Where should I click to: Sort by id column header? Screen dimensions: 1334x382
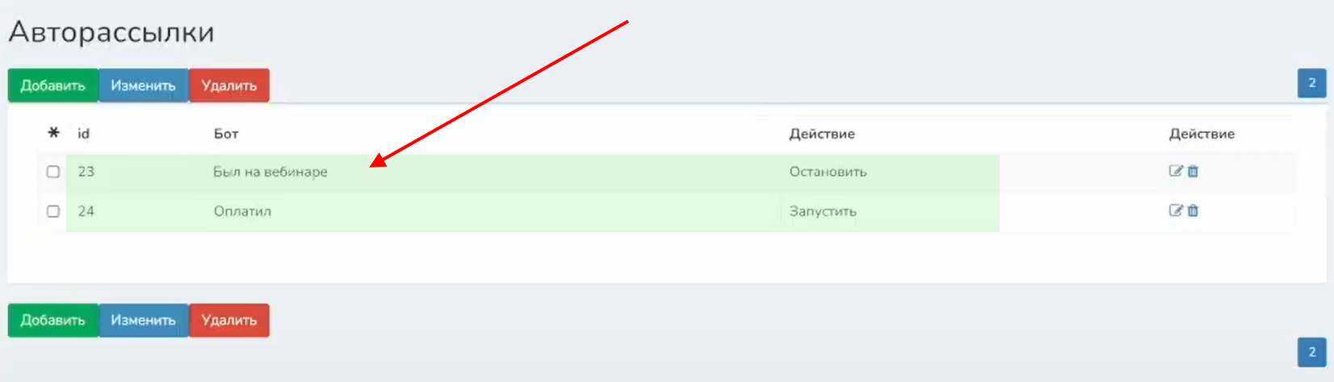83,134
